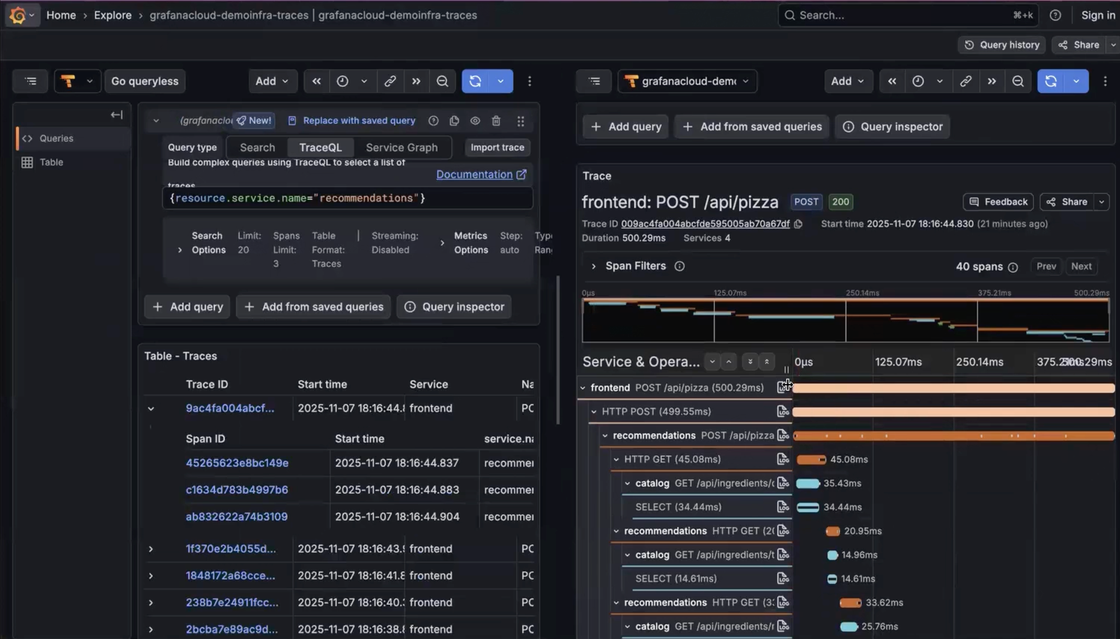Click the TraceQL query input field
Image resolution: width=1120 pixels, height=639 pixels.
tap(347, 198)
